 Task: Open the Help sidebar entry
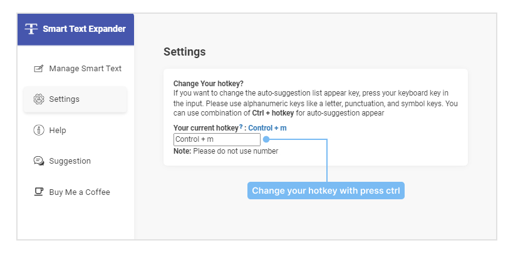coord(75,131)
